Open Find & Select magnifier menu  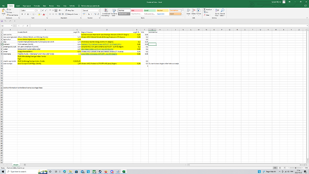pyautogui.click(x=223, y=13)
